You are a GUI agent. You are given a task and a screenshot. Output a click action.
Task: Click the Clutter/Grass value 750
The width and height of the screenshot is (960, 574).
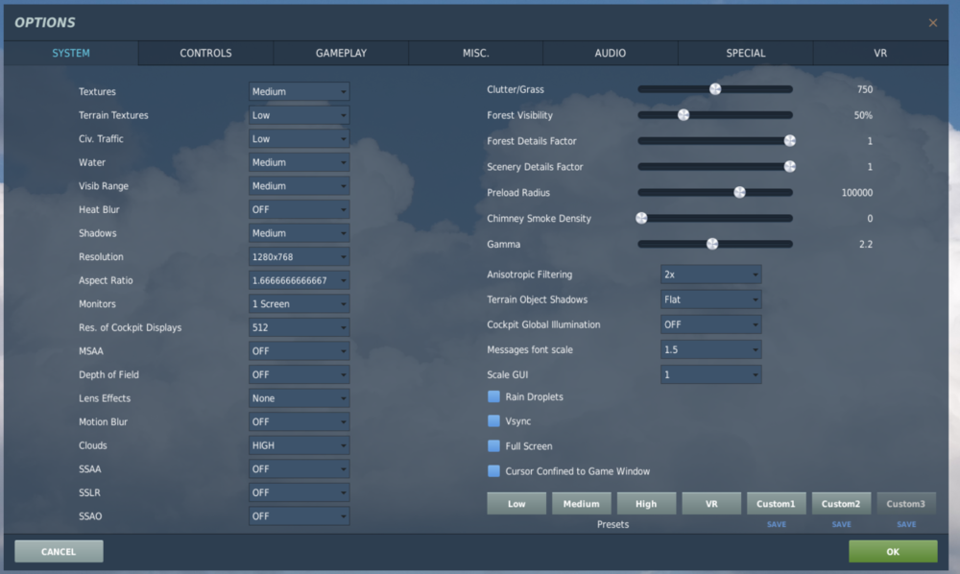pos(865,89)
